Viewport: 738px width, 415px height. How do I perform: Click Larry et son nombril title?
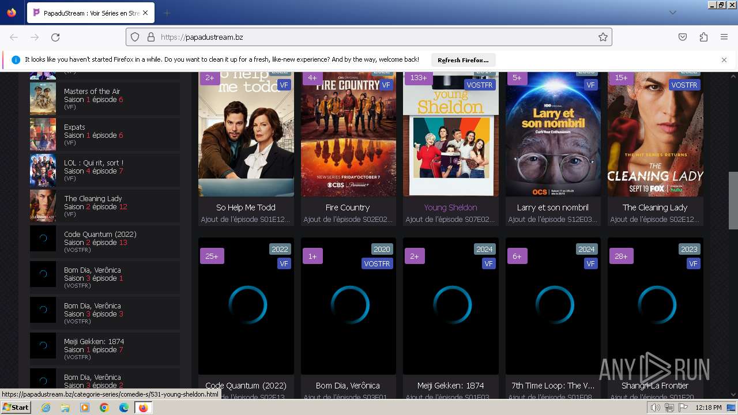pos(553,207)
